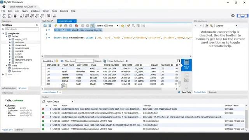Image resolution: width=249 pixels, height=140 pixels.
Task: Open the Context Help tab
Action: pos(200,92)
